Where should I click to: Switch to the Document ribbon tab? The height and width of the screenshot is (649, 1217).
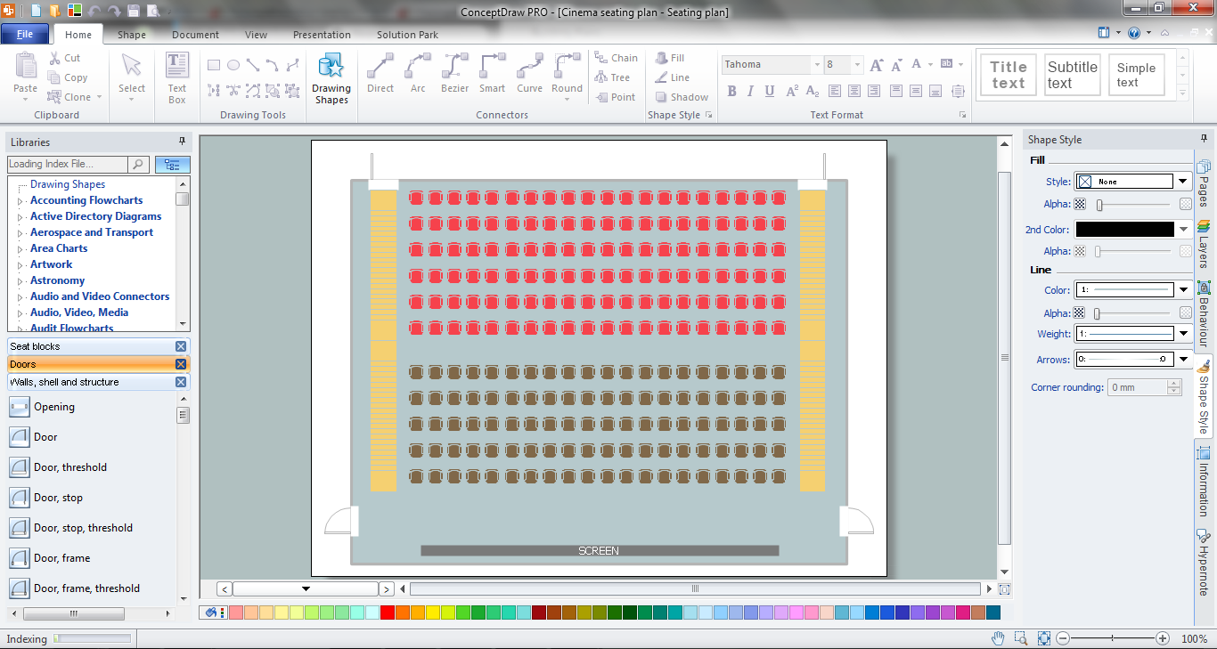[195, 35]
